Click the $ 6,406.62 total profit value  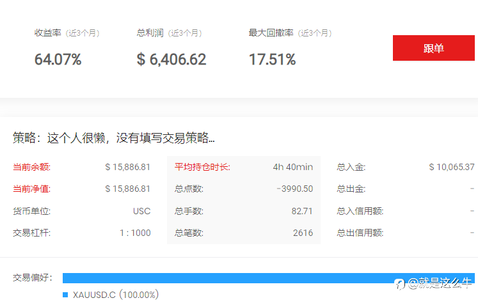(x=171, y=59)
